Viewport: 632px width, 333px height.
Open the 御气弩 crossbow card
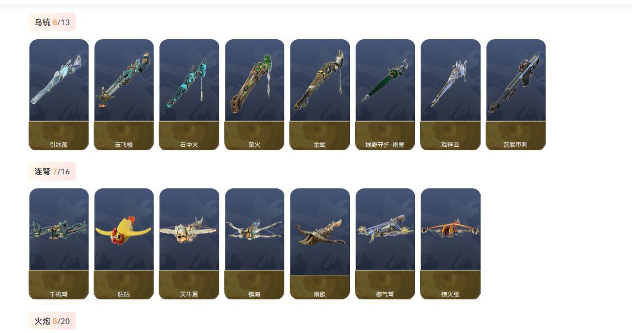[385, 244]
